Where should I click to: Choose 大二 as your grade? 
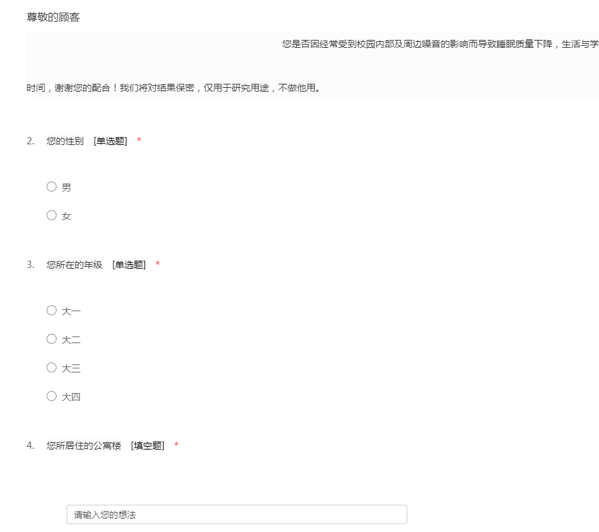[x=52, y=339]
